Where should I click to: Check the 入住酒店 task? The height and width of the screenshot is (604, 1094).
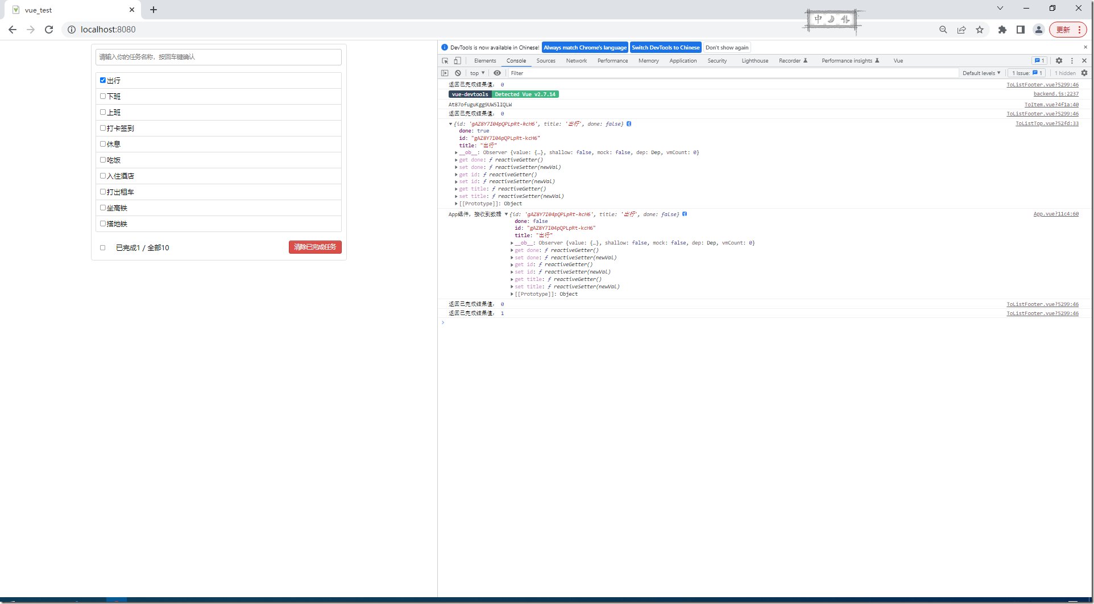click(x=103, y=176)
